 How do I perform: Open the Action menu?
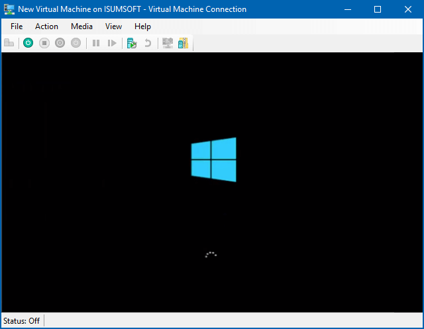pyautogui.click(x=46, y=26)
